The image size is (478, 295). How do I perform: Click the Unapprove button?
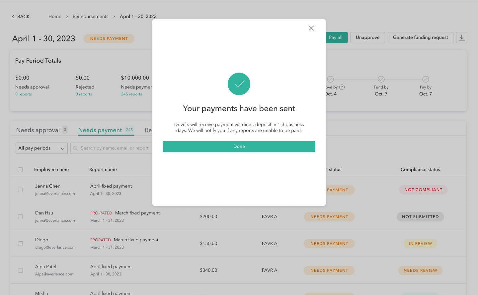367,37
